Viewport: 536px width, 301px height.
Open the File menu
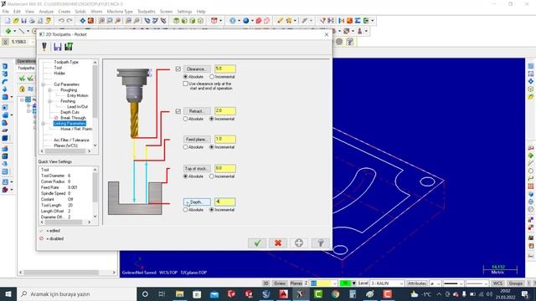6,12
